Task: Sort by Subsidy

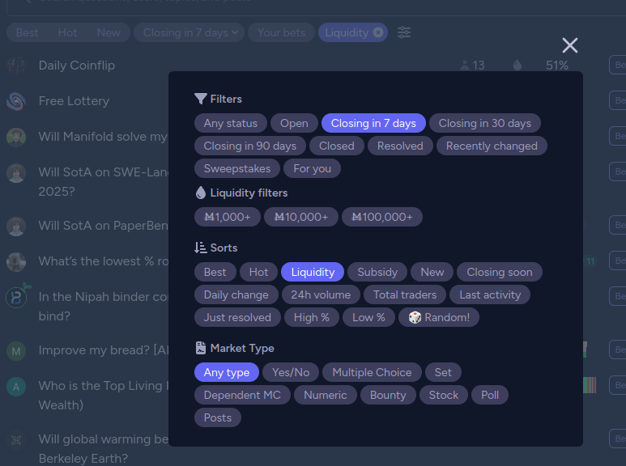Action: click(377, 272)
